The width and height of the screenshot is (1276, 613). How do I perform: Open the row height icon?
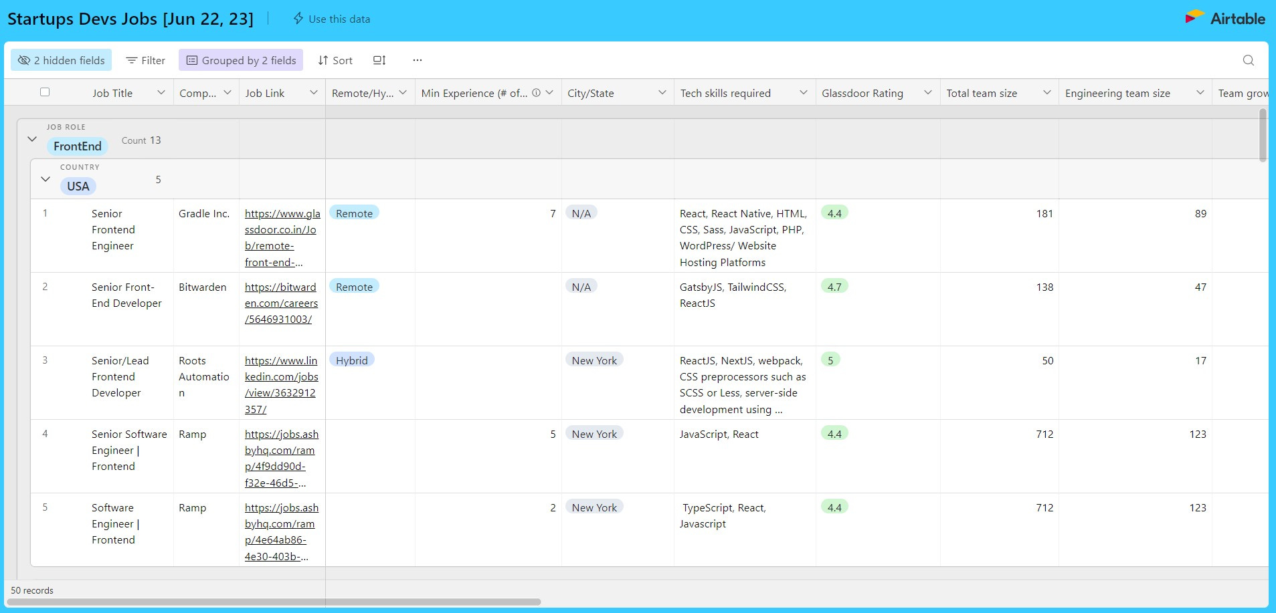[x=379, y=60]
